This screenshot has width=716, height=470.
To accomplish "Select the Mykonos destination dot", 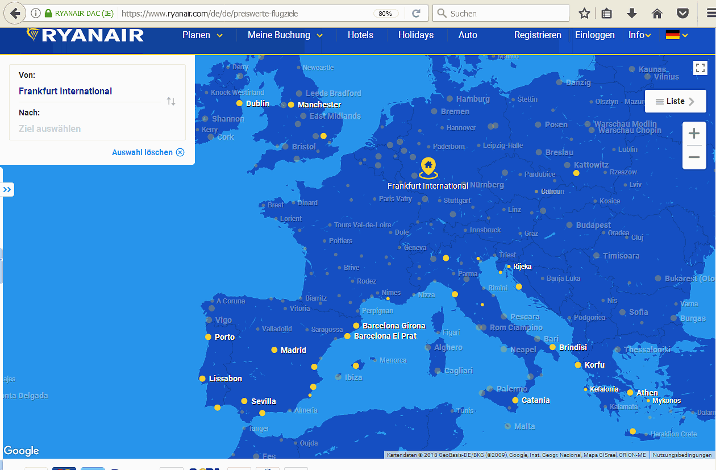I will point(648,401).
